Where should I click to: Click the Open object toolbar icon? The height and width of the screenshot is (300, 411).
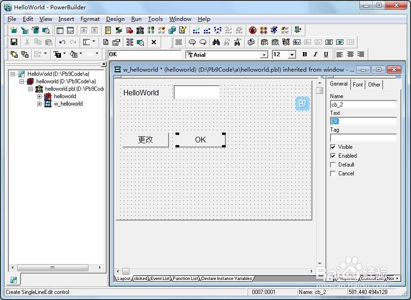[x=35, y=30]
